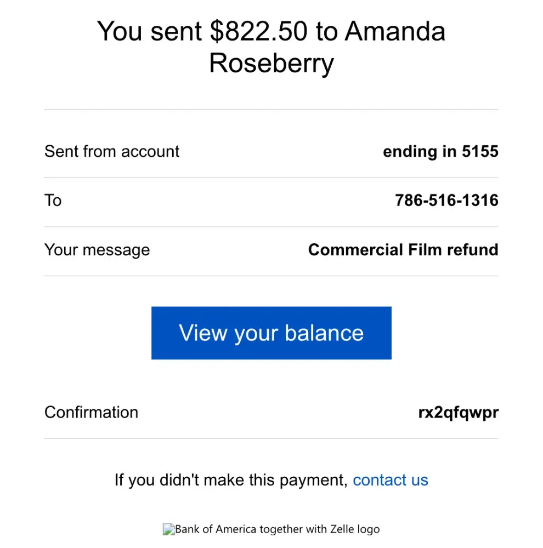Open the contact us link

pyautogui.click(x=390, y=480)
